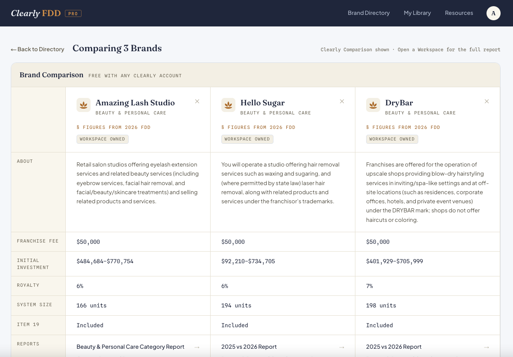This screenshot has height=357, width=513.
Task: Click the FRANCHISE FEE row label
Action: click(38, 241)
